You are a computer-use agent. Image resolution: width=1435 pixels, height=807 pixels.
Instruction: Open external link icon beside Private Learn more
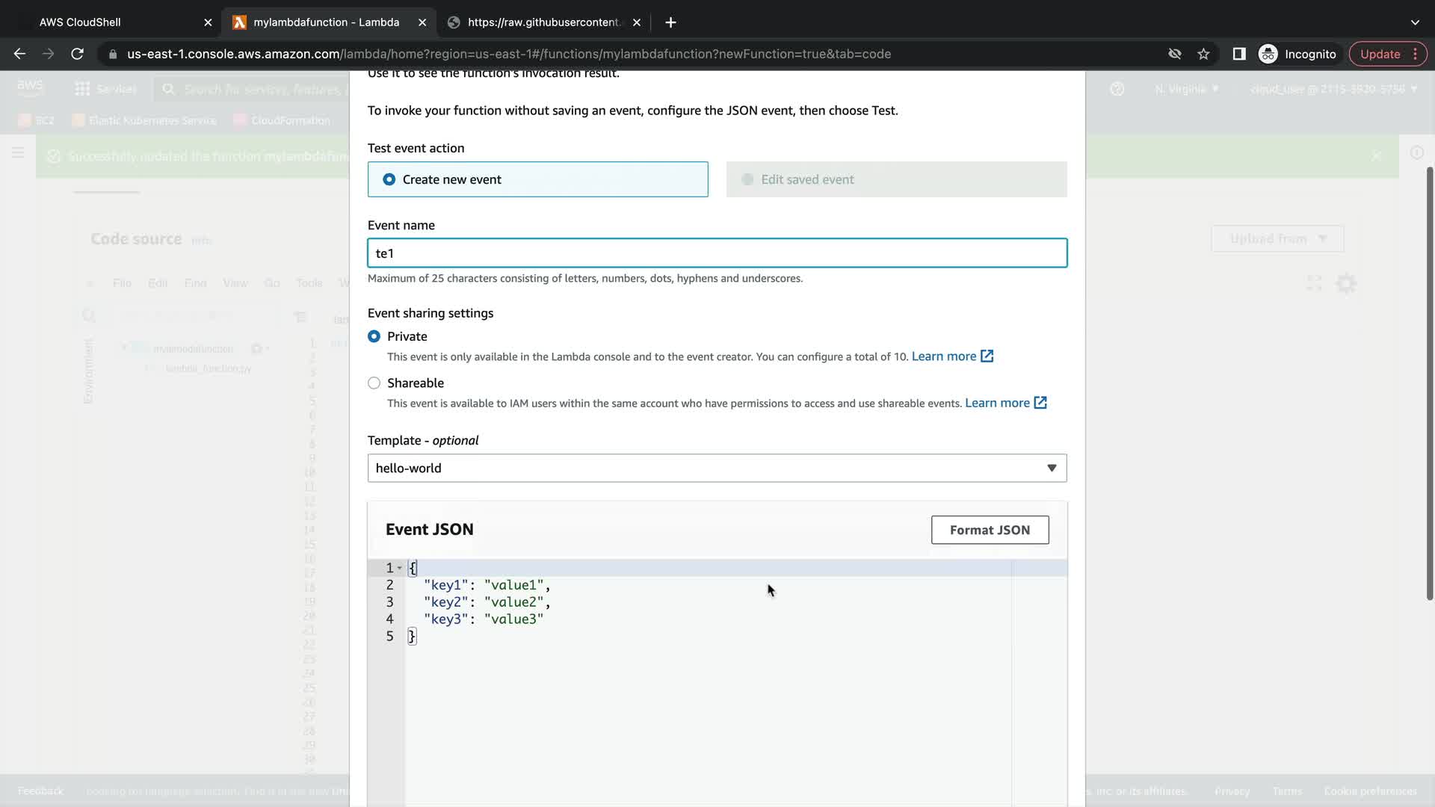coord(987,356)
